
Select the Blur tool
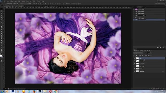[1, 36]
